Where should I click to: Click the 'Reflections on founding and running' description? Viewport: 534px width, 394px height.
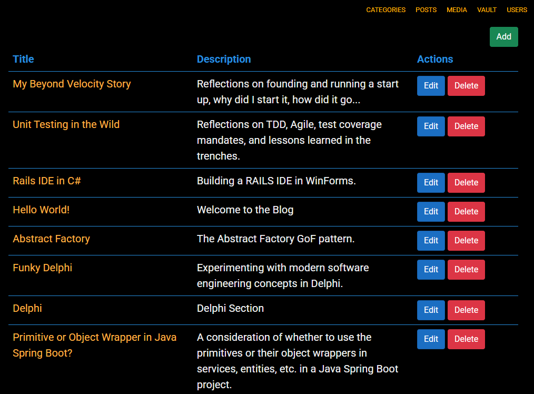pyautogui.click(x=298, y=92)
